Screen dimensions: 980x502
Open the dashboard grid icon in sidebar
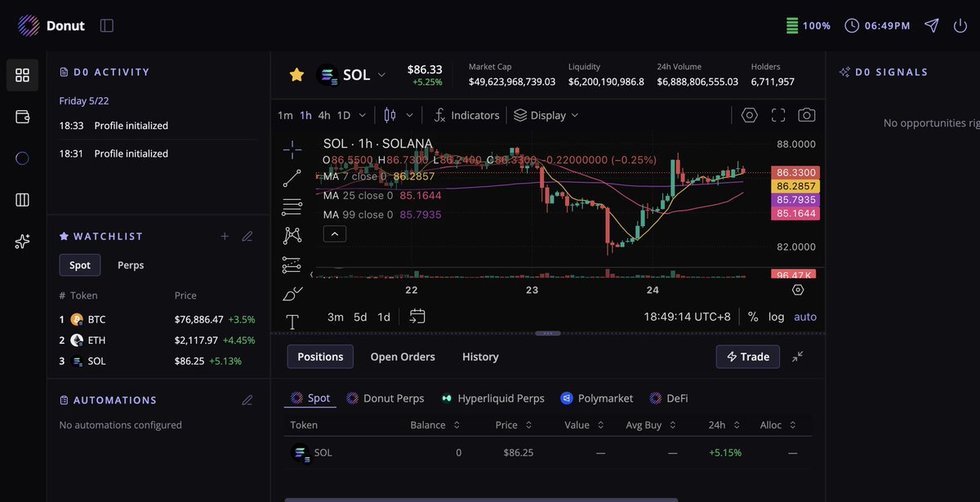[22, 75]
